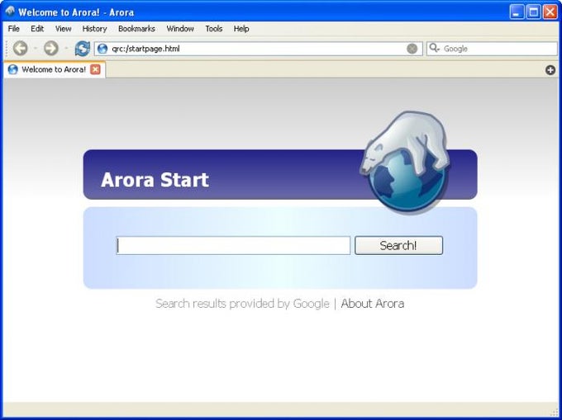Reload the page with the refresh icon

click(x=83, y=49)
